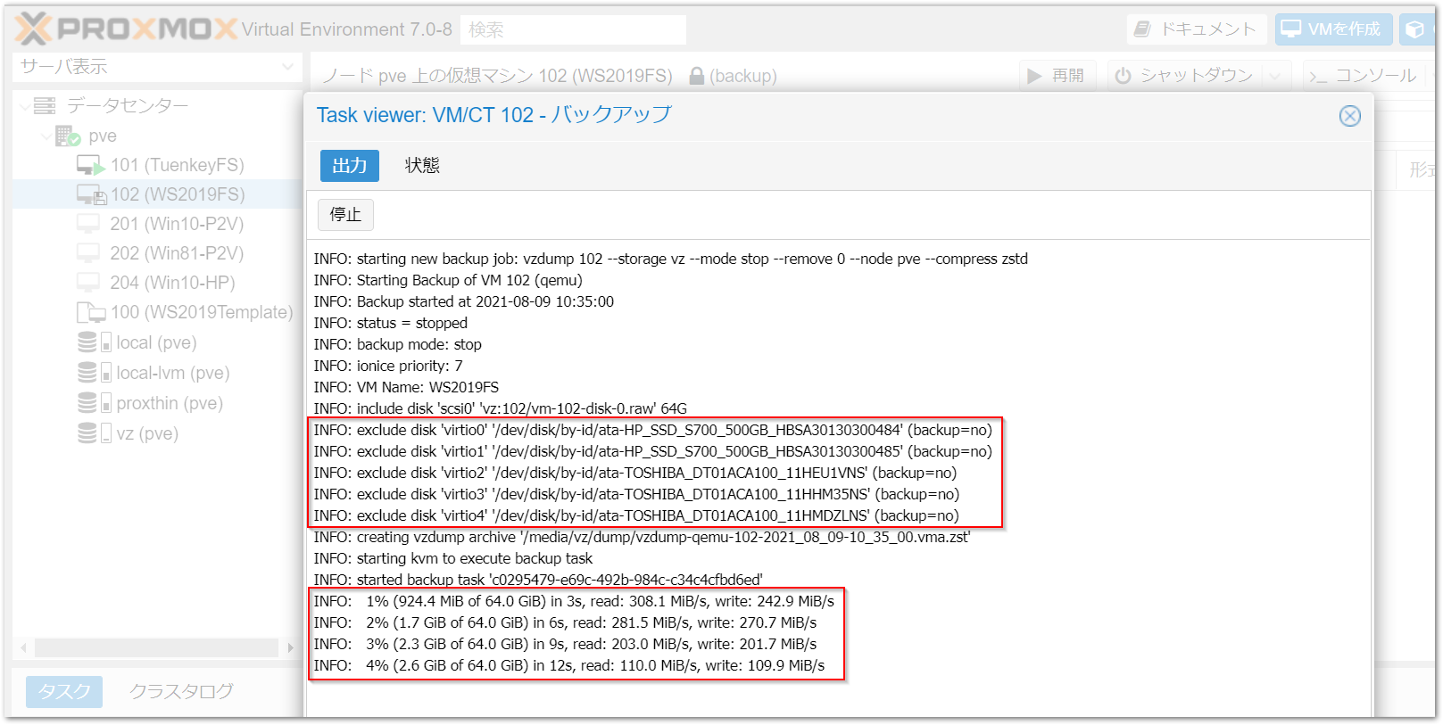Click the 'INFO: VM Name: WS2019FS' log line
The width and height of the screenshot is (1443, 725).
point(406,387)
